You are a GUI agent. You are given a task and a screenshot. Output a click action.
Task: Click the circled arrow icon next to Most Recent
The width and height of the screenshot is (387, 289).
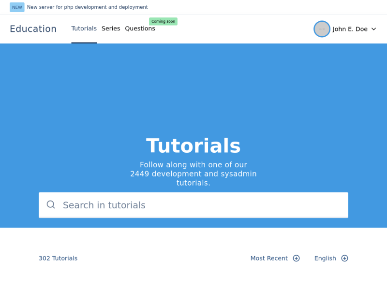click(297, 258)
